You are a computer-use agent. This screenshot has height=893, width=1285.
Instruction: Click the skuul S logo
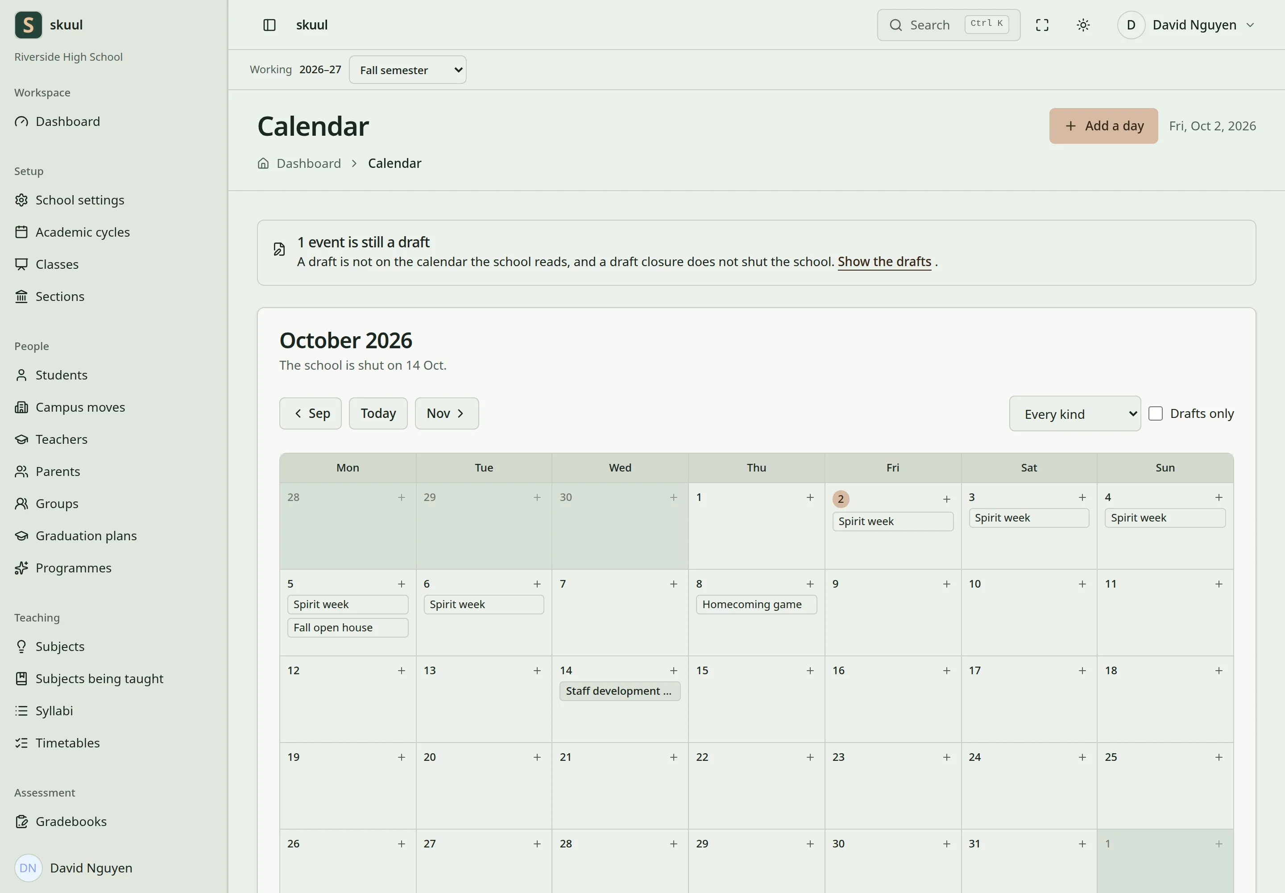(x=28, y=25)
